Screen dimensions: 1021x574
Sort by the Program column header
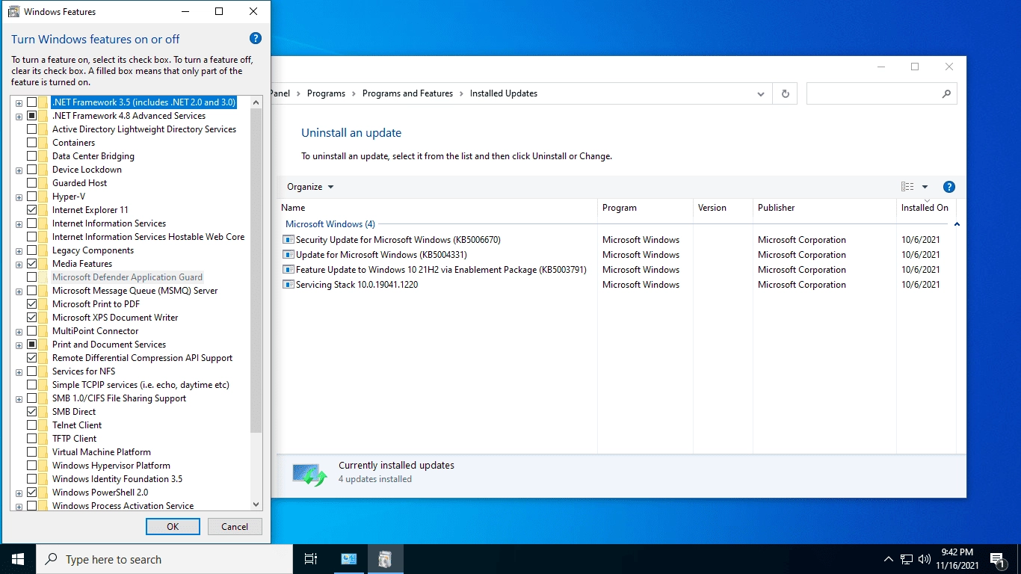[645, 208]
